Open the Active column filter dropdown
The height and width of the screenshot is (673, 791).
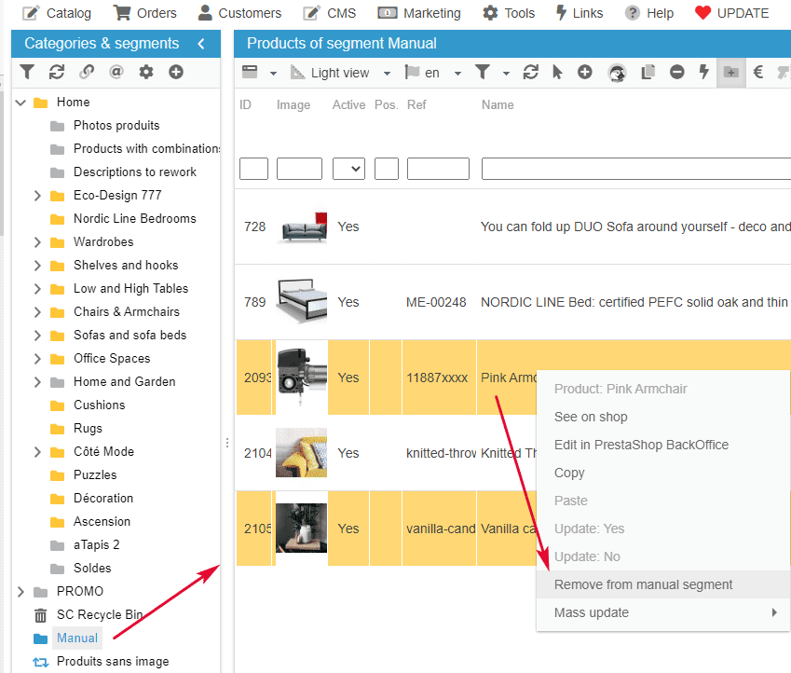point(348,169)
